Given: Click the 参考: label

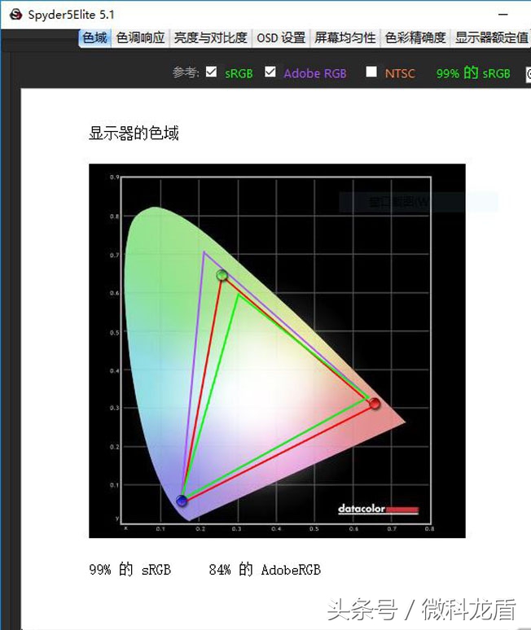Looking at the screenshot, I should click(186, 72).
